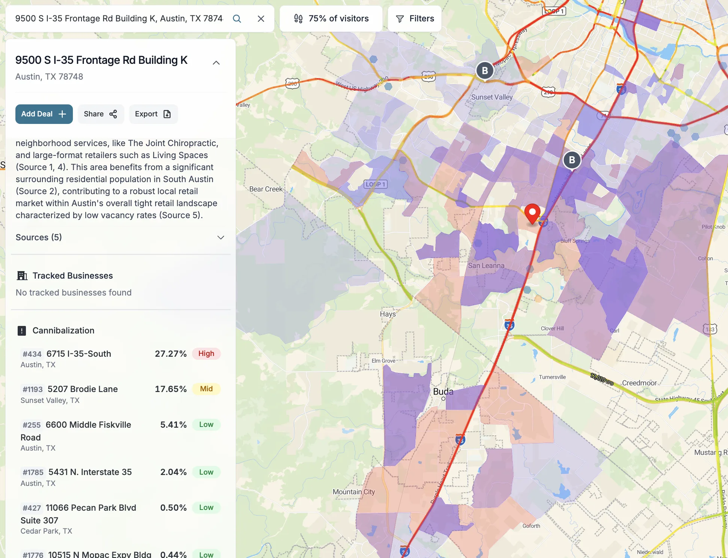The height and width of the screenshot is (558, 728).
Task: Click the Buda city label on map
Action: [x=443, y=392]
